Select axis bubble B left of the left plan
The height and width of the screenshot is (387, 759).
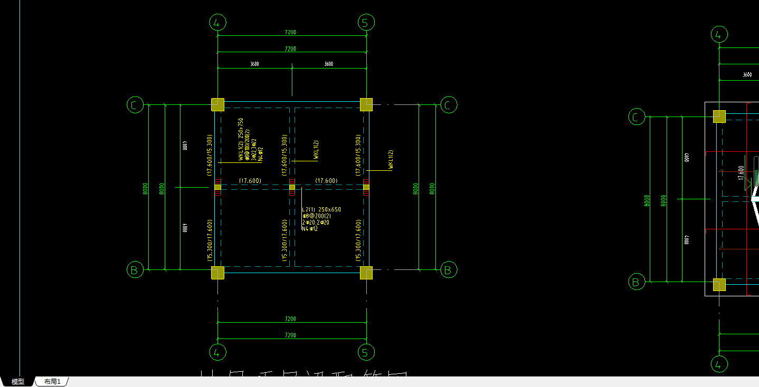click(135, 270)
